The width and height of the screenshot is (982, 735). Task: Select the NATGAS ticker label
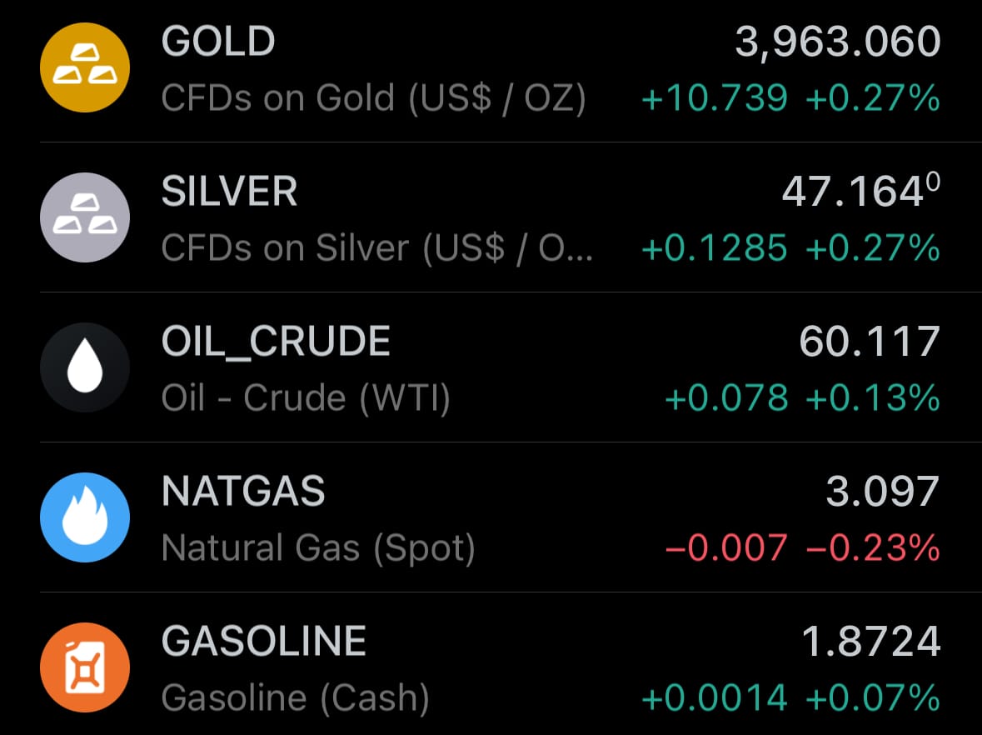(x=243, y=492)
